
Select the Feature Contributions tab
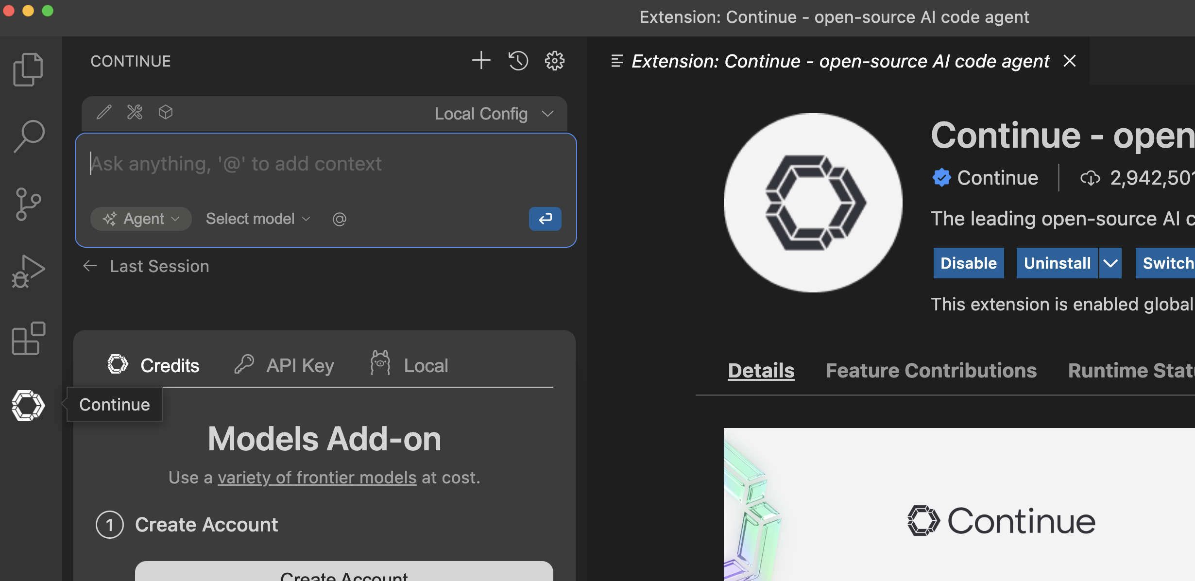(931, 370)
